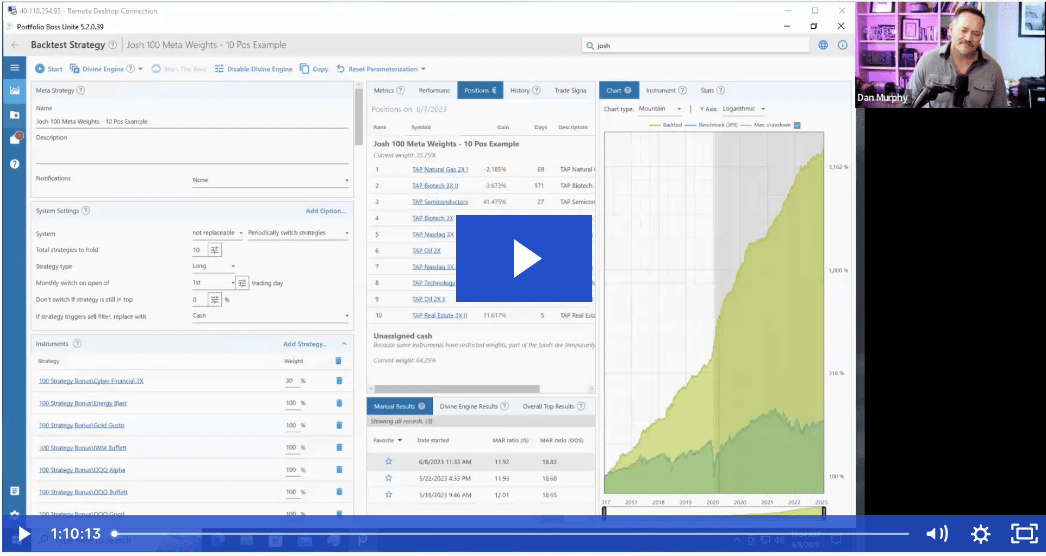Start the backtest with Start button

pyautogui.click(x=48, y=69)
